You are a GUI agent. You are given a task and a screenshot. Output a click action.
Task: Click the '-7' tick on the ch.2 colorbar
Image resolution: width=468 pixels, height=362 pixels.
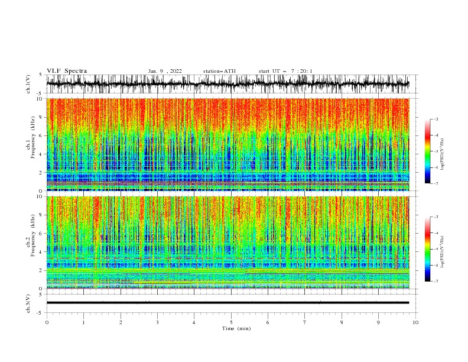(435, 281)
